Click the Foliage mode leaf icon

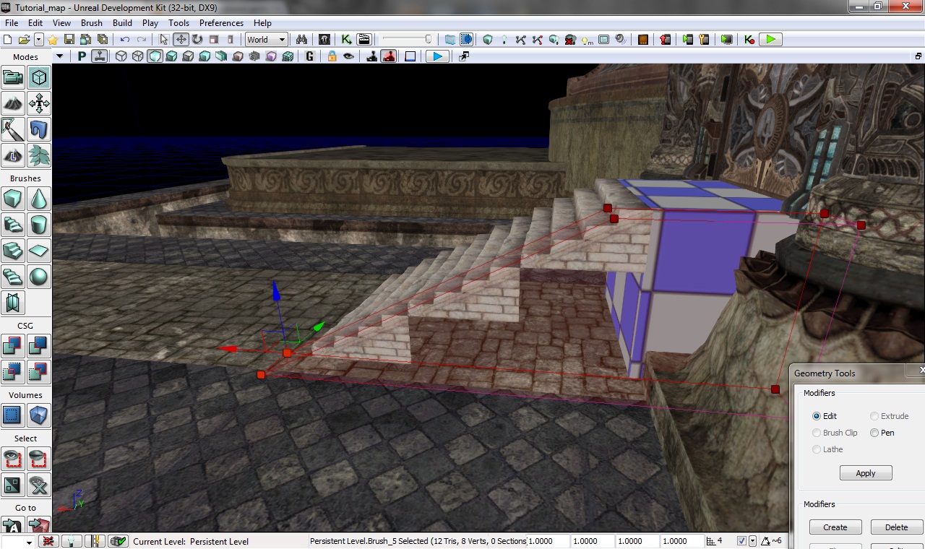click(x=39, y=155)
